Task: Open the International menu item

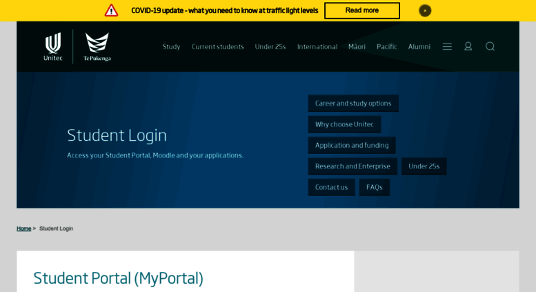Action: click(317, 47)
